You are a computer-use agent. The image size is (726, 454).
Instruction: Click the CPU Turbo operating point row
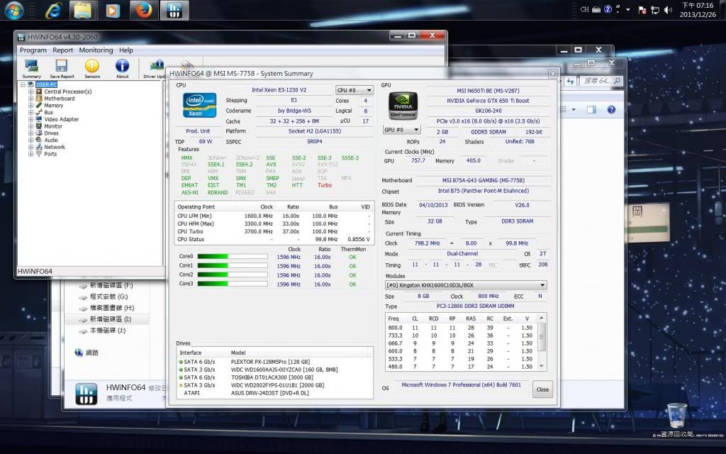pyautogui.click(x=274, y=232)
